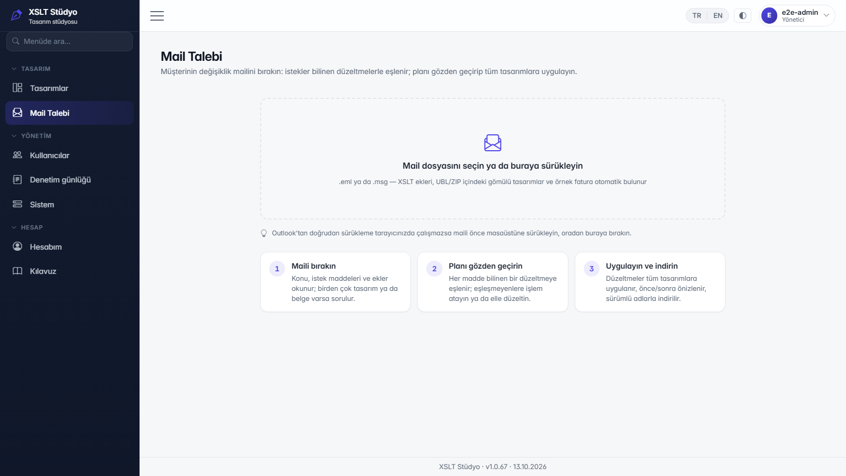Open the Kılavuz guide page

(x=70, y=271)
